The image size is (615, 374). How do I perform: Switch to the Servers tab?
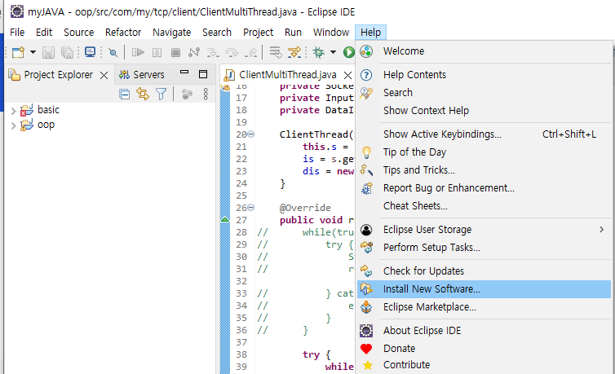142,74
